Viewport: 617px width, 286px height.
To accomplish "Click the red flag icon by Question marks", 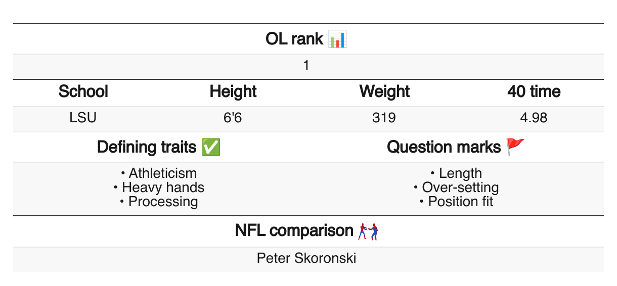I will coord(515,147).
